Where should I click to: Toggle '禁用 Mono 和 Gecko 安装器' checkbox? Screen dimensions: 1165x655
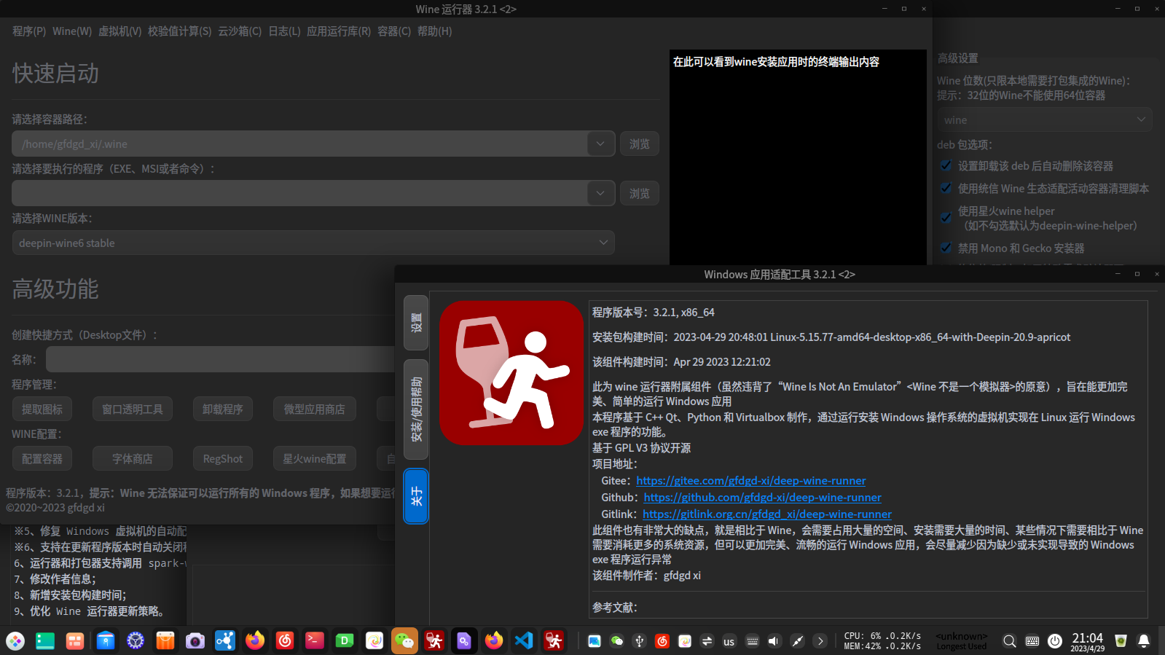point(946,248)
